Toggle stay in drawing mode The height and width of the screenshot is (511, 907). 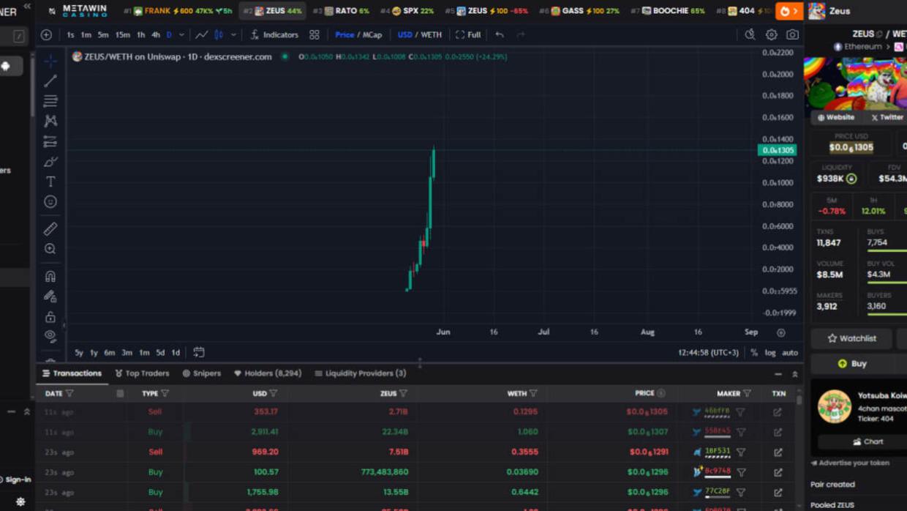(x=50, y=296)
